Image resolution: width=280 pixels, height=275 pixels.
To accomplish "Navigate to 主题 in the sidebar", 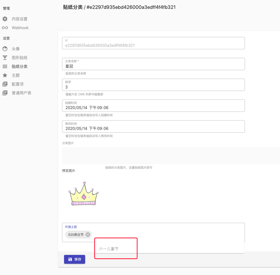I will coord(16,75).
